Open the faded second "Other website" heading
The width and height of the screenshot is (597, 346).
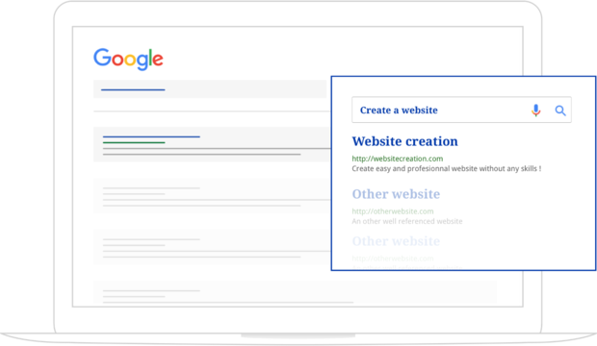[x=396, y=241]
